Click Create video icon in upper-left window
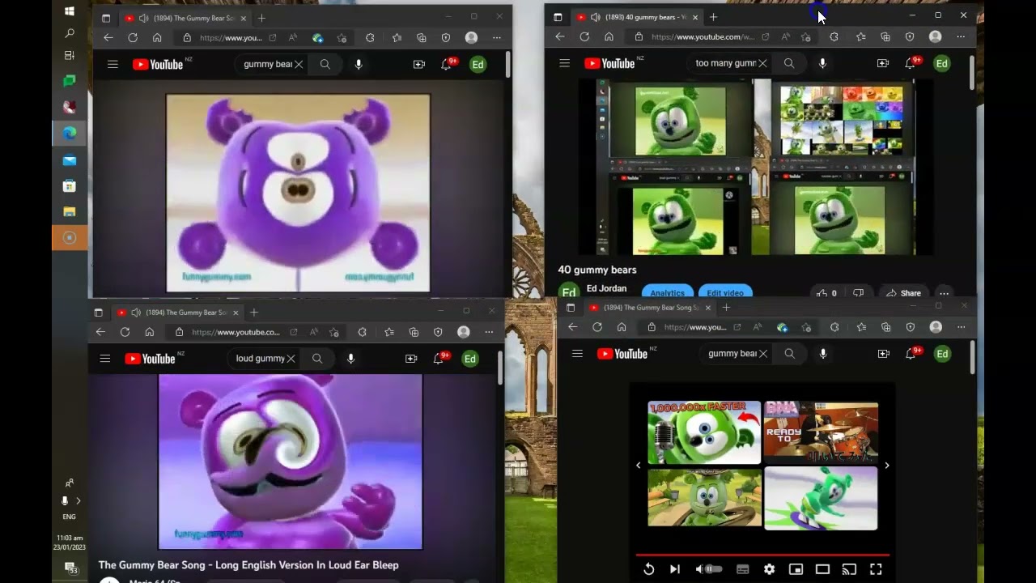 pos(419,64)
